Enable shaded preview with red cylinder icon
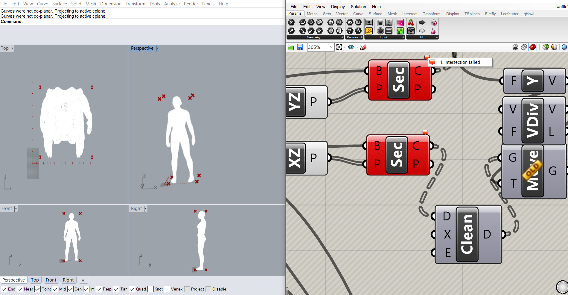 pos(533,47)
